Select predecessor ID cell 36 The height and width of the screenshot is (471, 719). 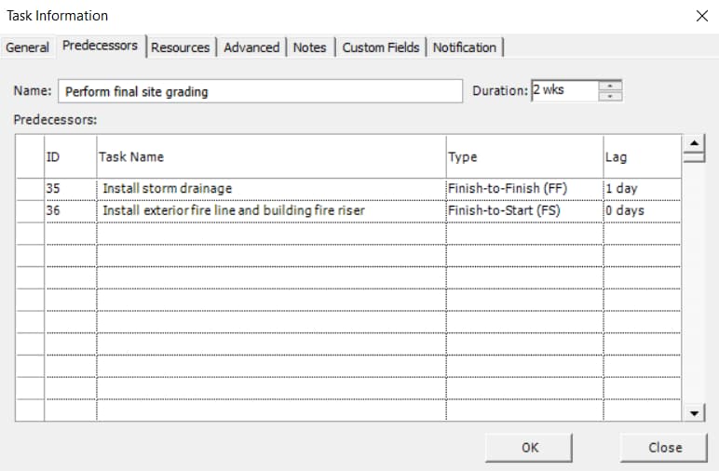click(x=70, y=210)
